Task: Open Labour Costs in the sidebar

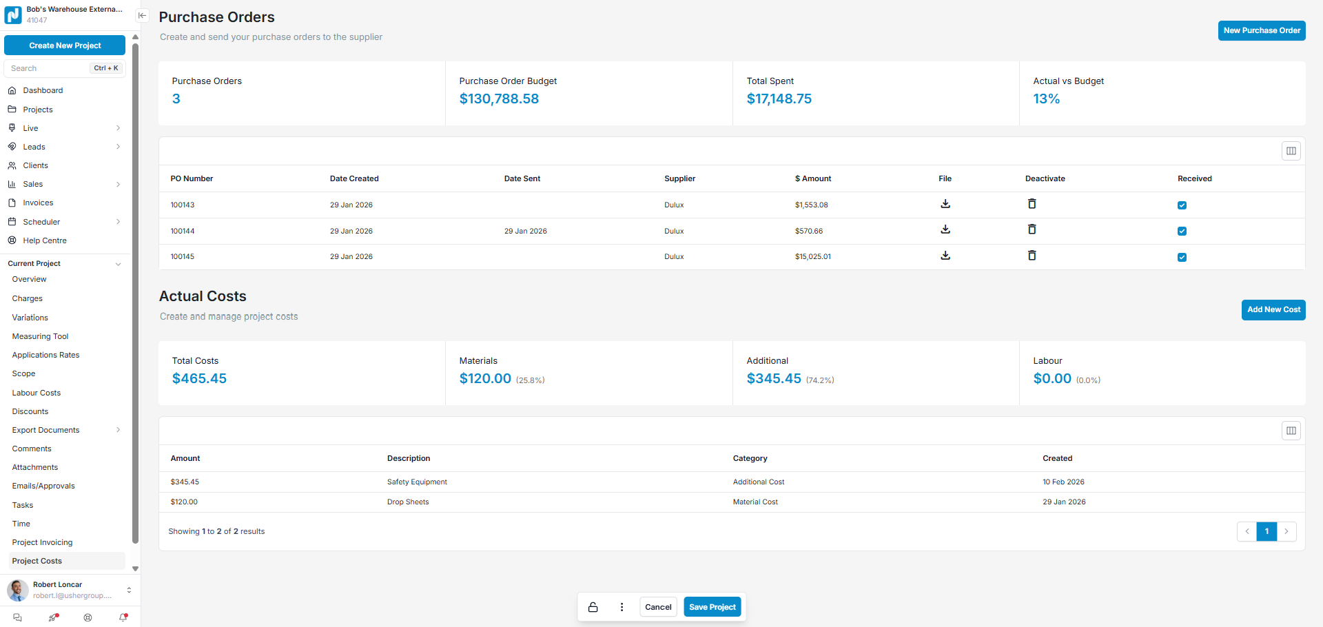Action: (x=37, y=393)
